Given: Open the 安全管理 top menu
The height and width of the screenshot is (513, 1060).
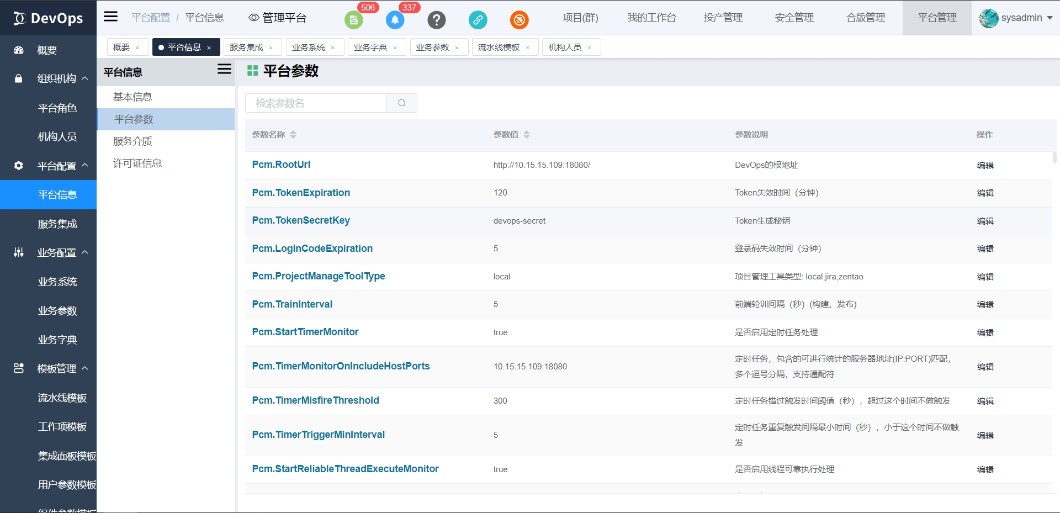Looking at the screenshot, I should click(x=794, y=18).
